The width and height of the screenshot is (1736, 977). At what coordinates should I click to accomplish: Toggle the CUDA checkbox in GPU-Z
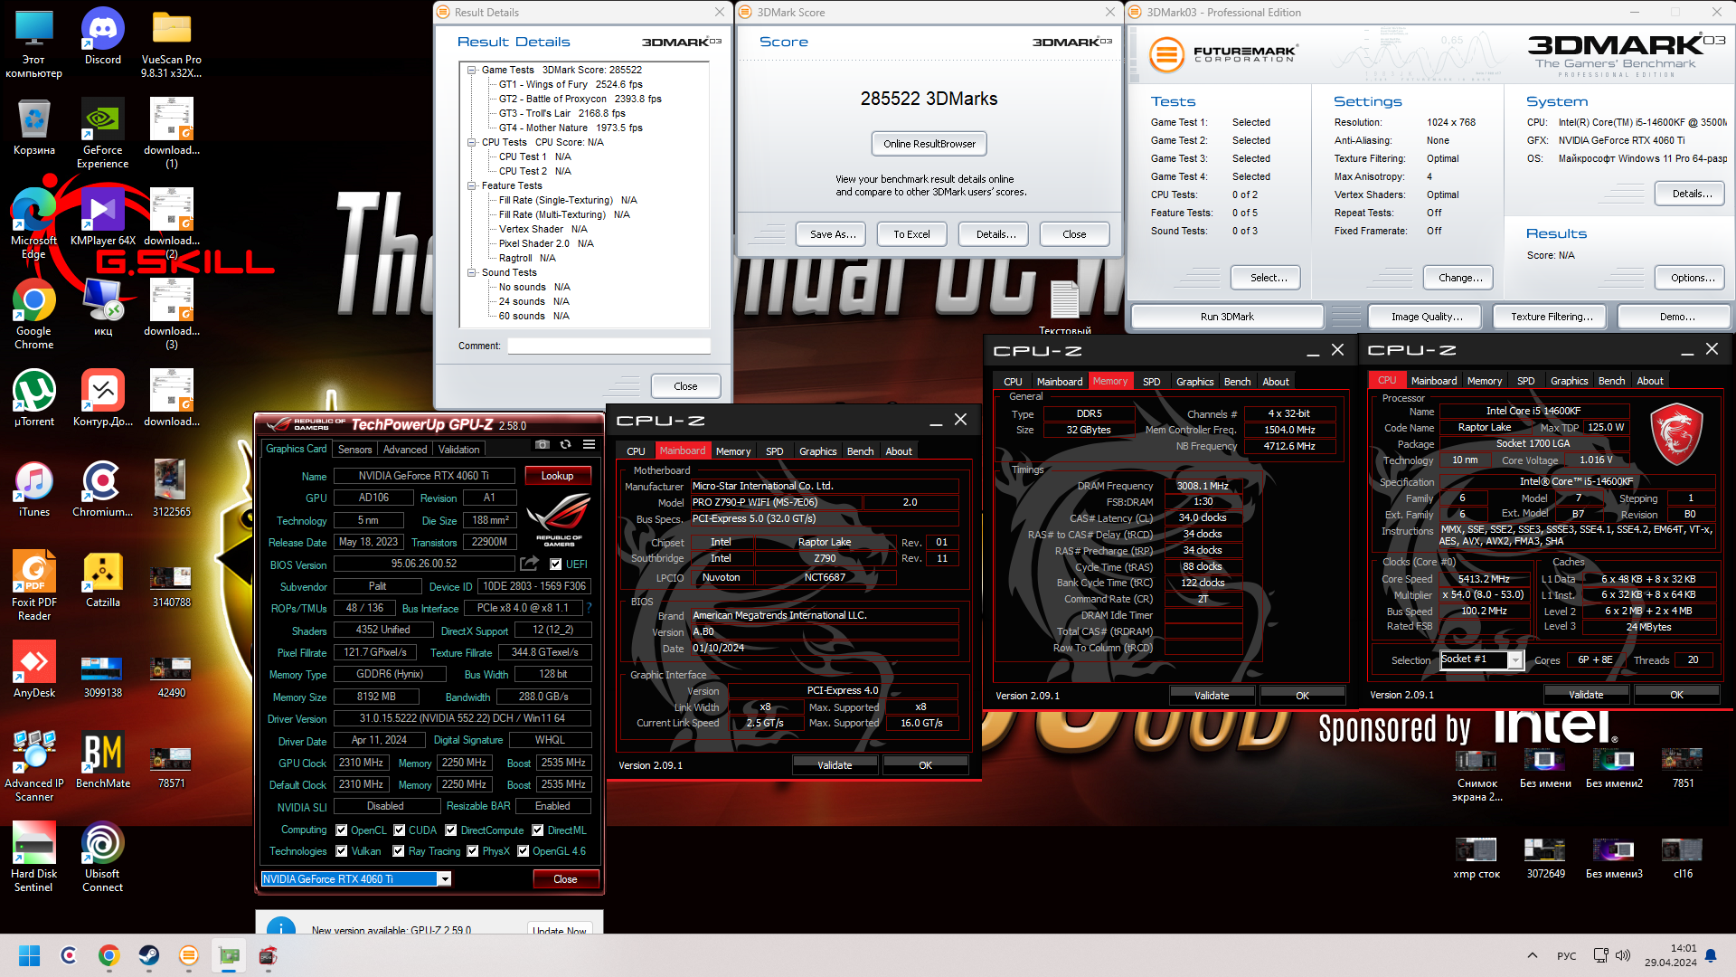[399, 830]
